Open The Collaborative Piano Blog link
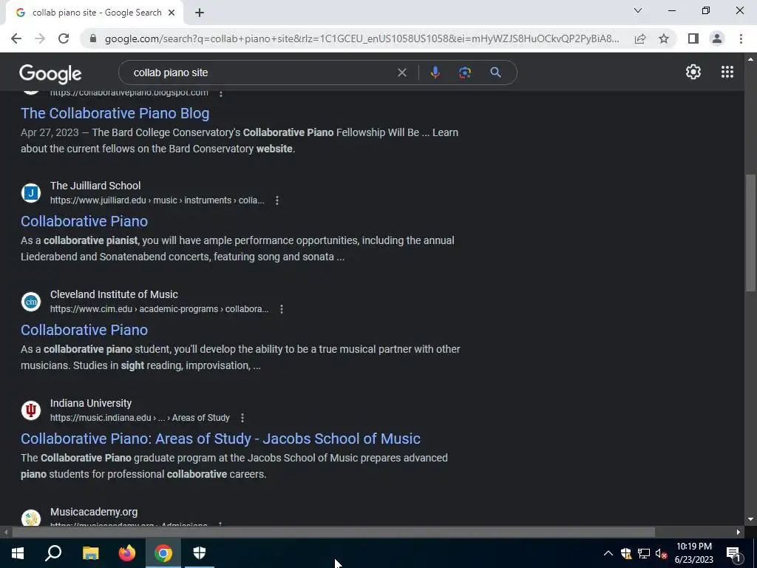 coord(115,113)
